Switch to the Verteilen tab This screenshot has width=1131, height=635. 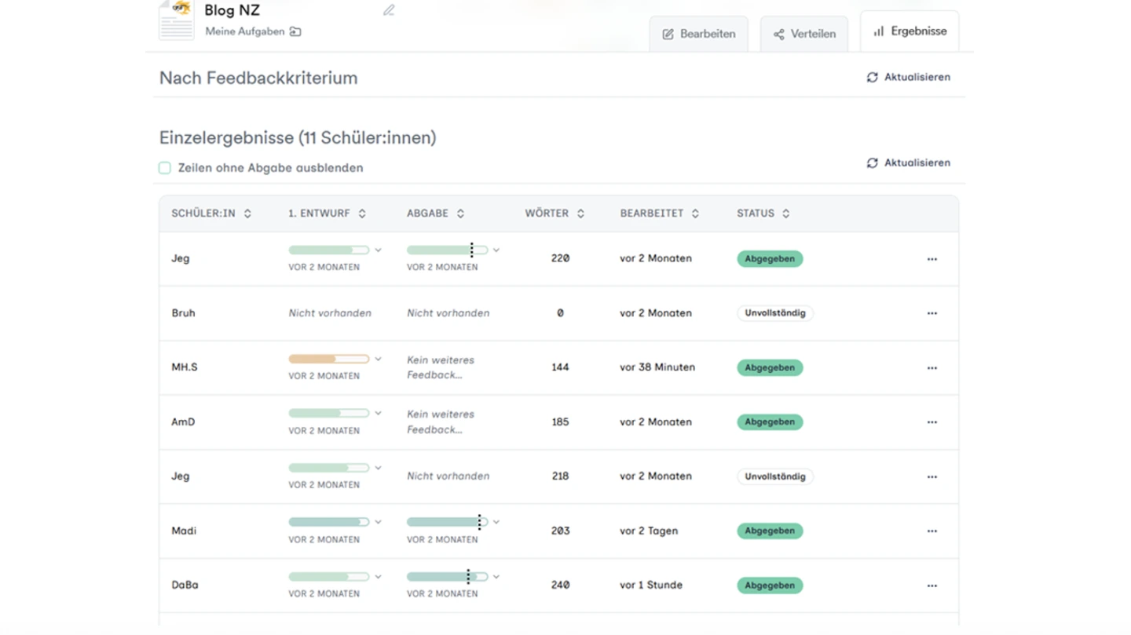click(803, 34)
